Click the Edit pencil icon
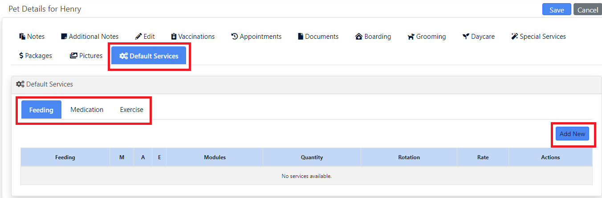The width and height of the screenshot is (602, 198). pos(138,37)
